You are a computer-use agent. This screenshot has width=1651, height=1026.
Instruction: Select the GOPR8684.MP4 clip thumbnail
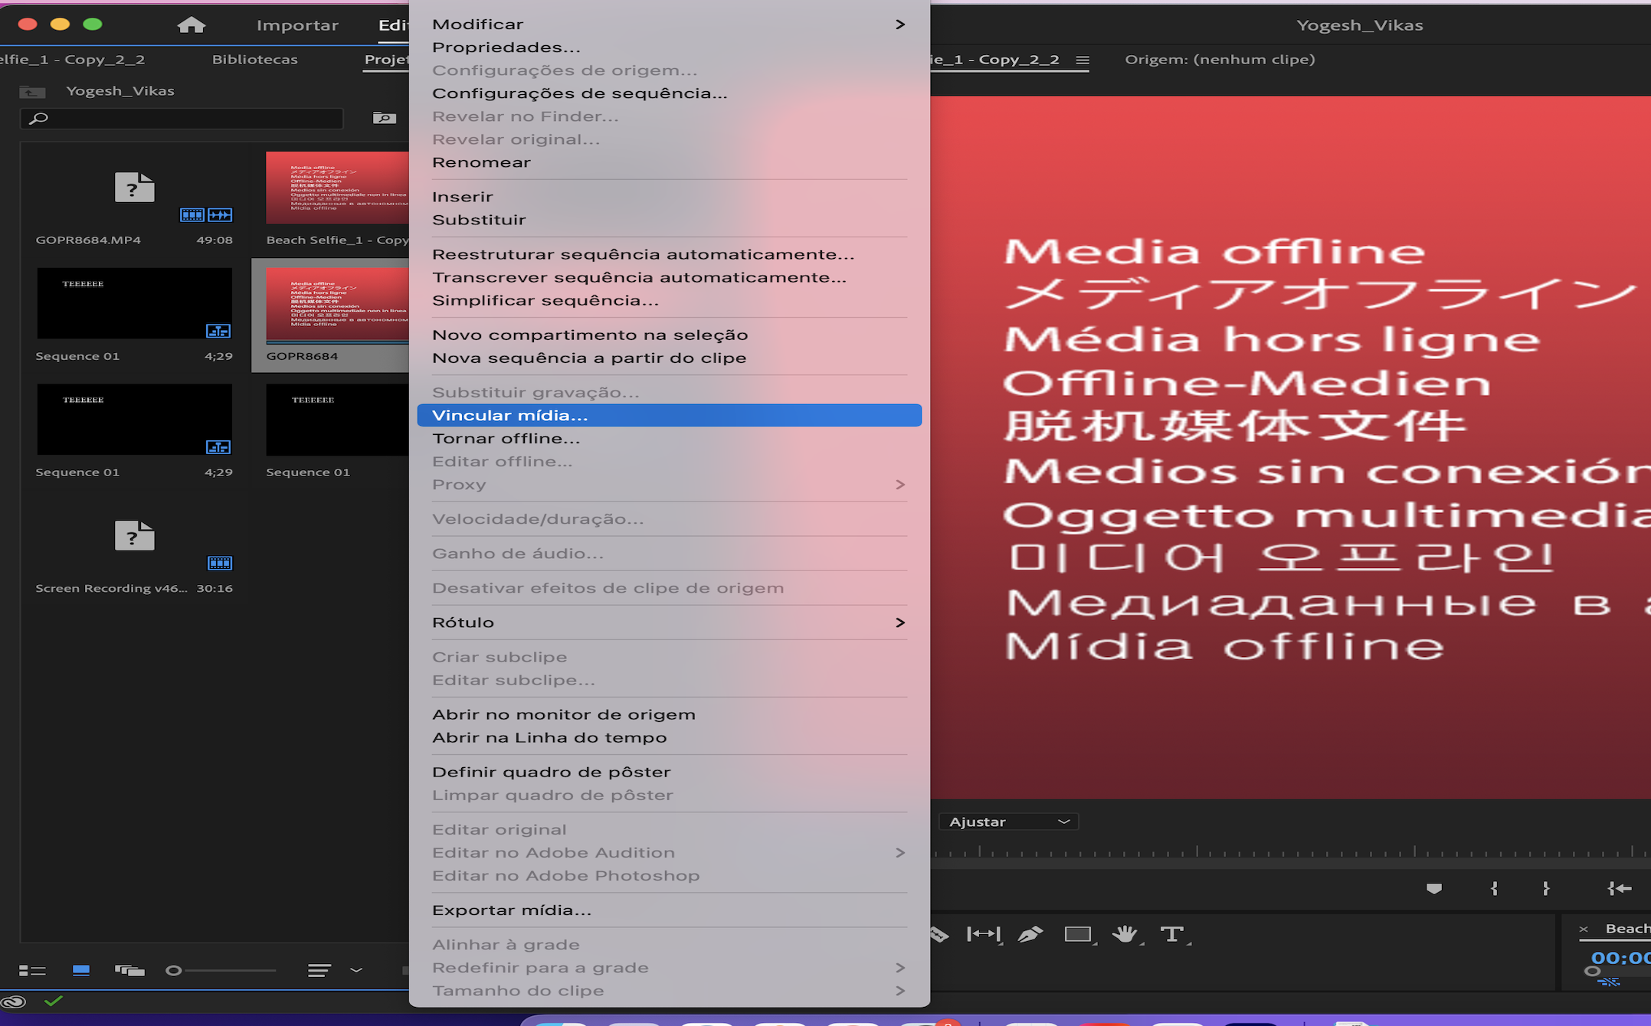(134, 188)
